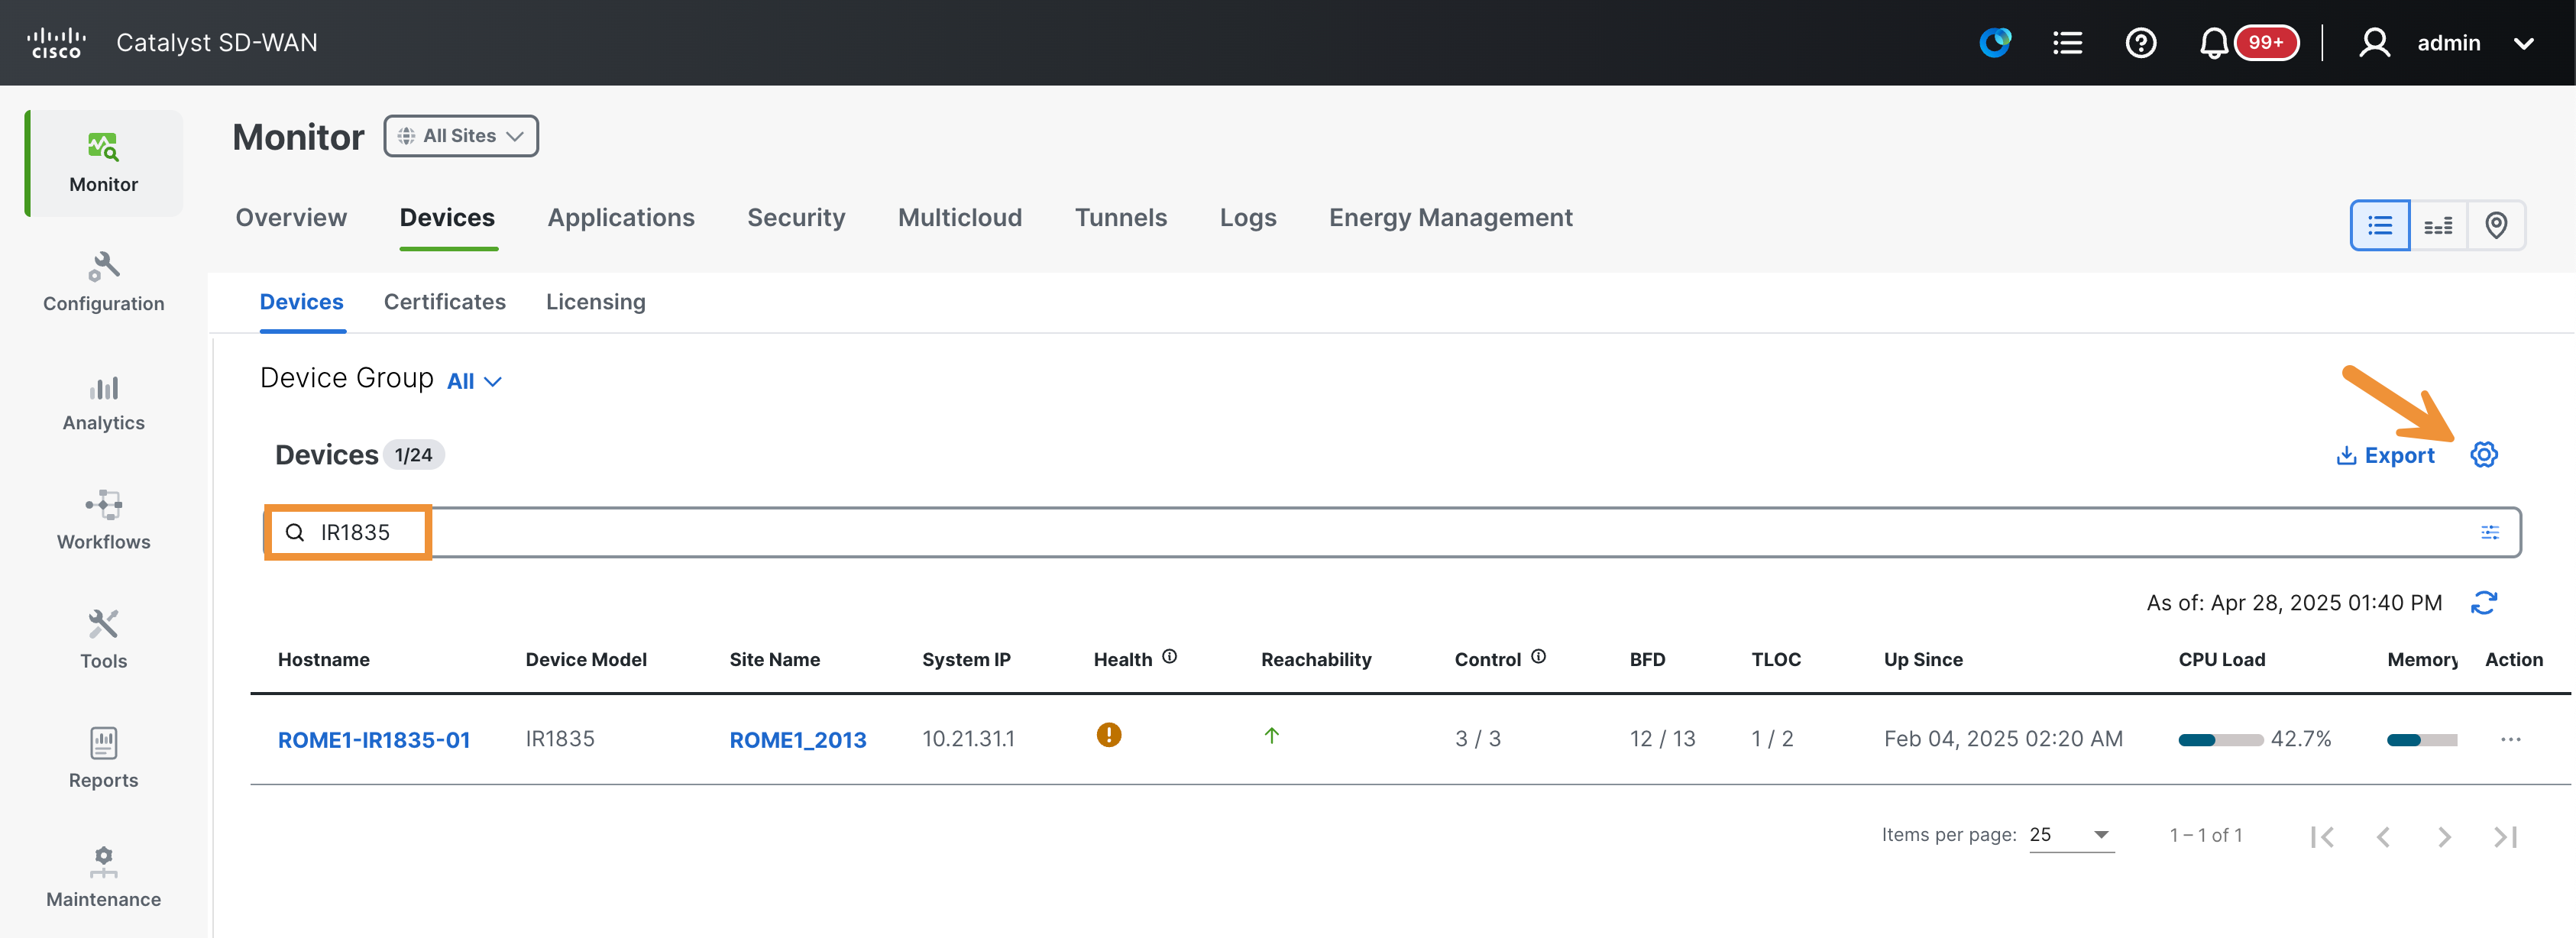The width and height of the screenshot is (2576, 938).
Task: Open the Certificates sub-tab
Action: pyautogui.click(x=445, y=302)
